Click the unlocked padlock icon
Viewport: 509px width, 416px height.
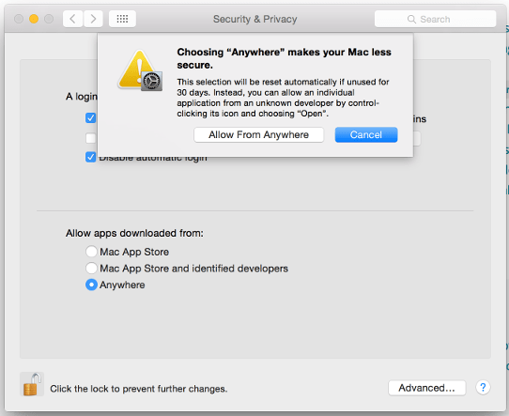click(32, 384)
